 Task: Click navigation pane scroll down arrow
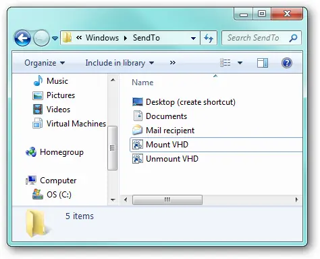pyautogui.click(x=113, y=199)
